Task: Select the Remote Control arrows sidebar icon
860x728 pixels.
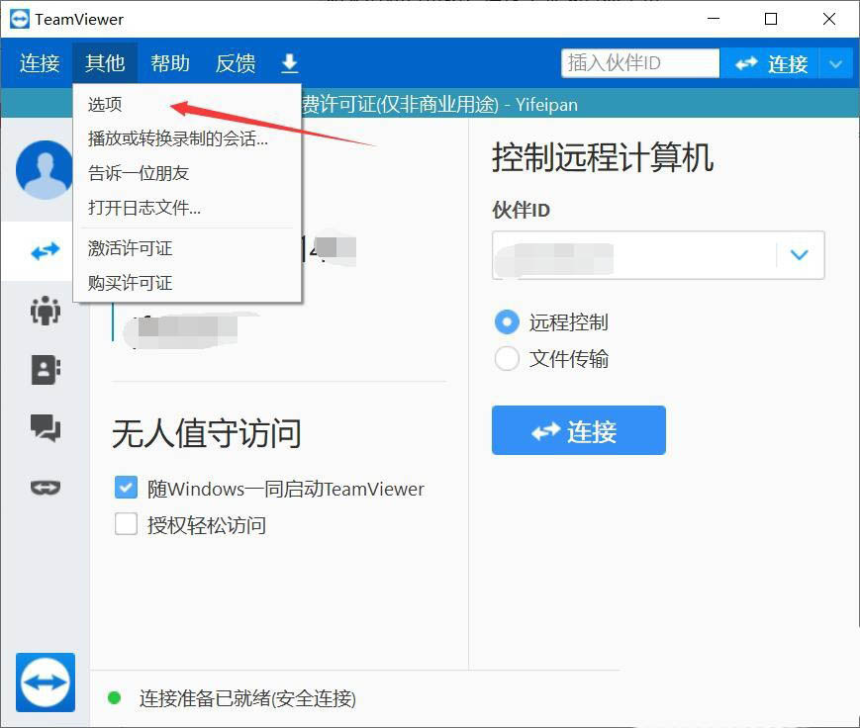Action: [45, 251]
